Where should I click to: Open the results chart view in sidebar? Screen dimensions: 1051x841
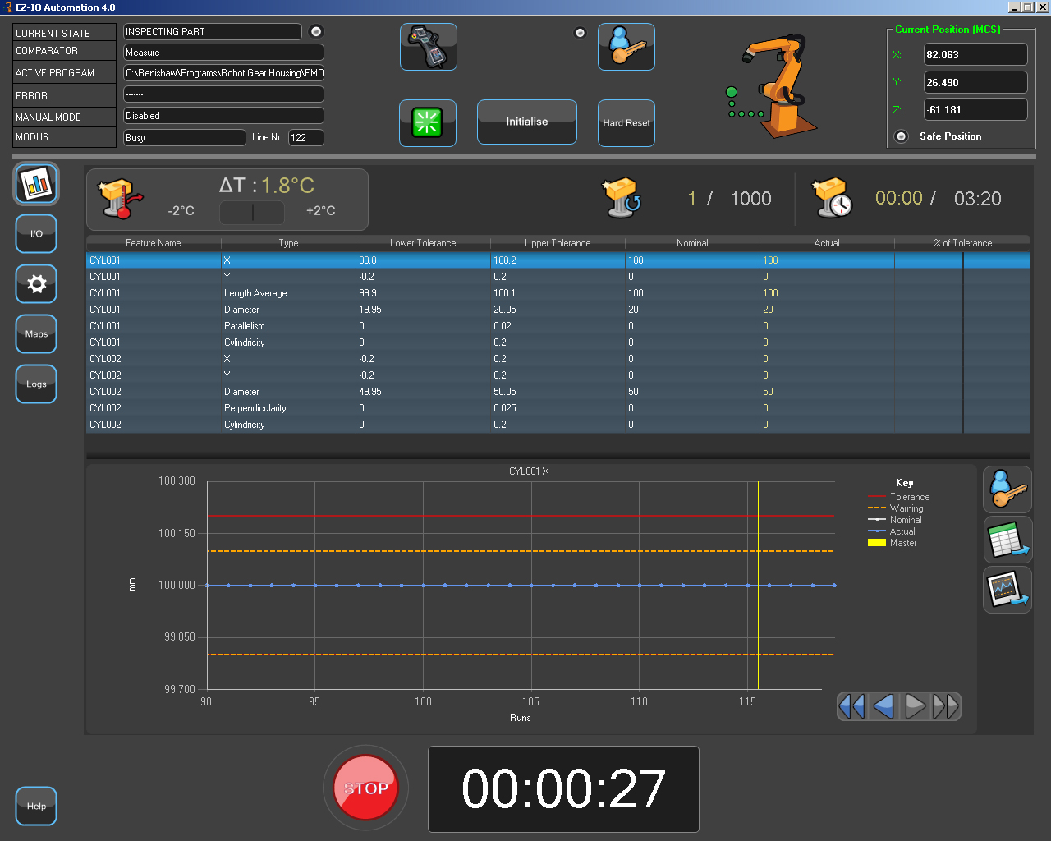36,184
